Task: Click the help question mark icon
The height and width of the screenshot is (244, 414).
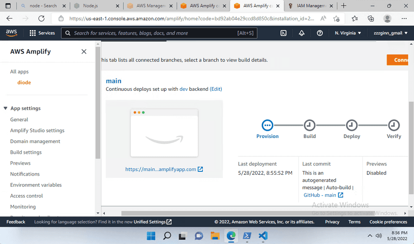Action: coord(320,33)
